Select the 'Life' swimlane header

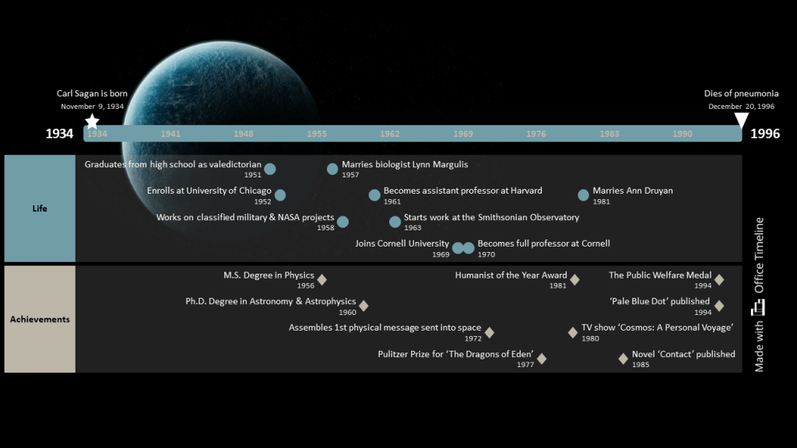pyautogui.click(x=39, y=208)
